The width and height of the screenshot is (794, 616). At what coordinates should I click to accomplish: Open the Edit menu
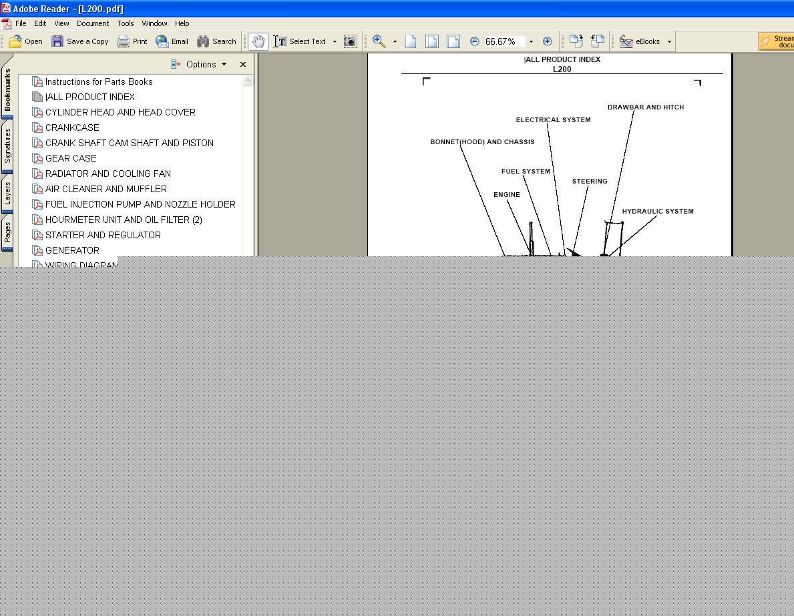(x=40, y=23)
